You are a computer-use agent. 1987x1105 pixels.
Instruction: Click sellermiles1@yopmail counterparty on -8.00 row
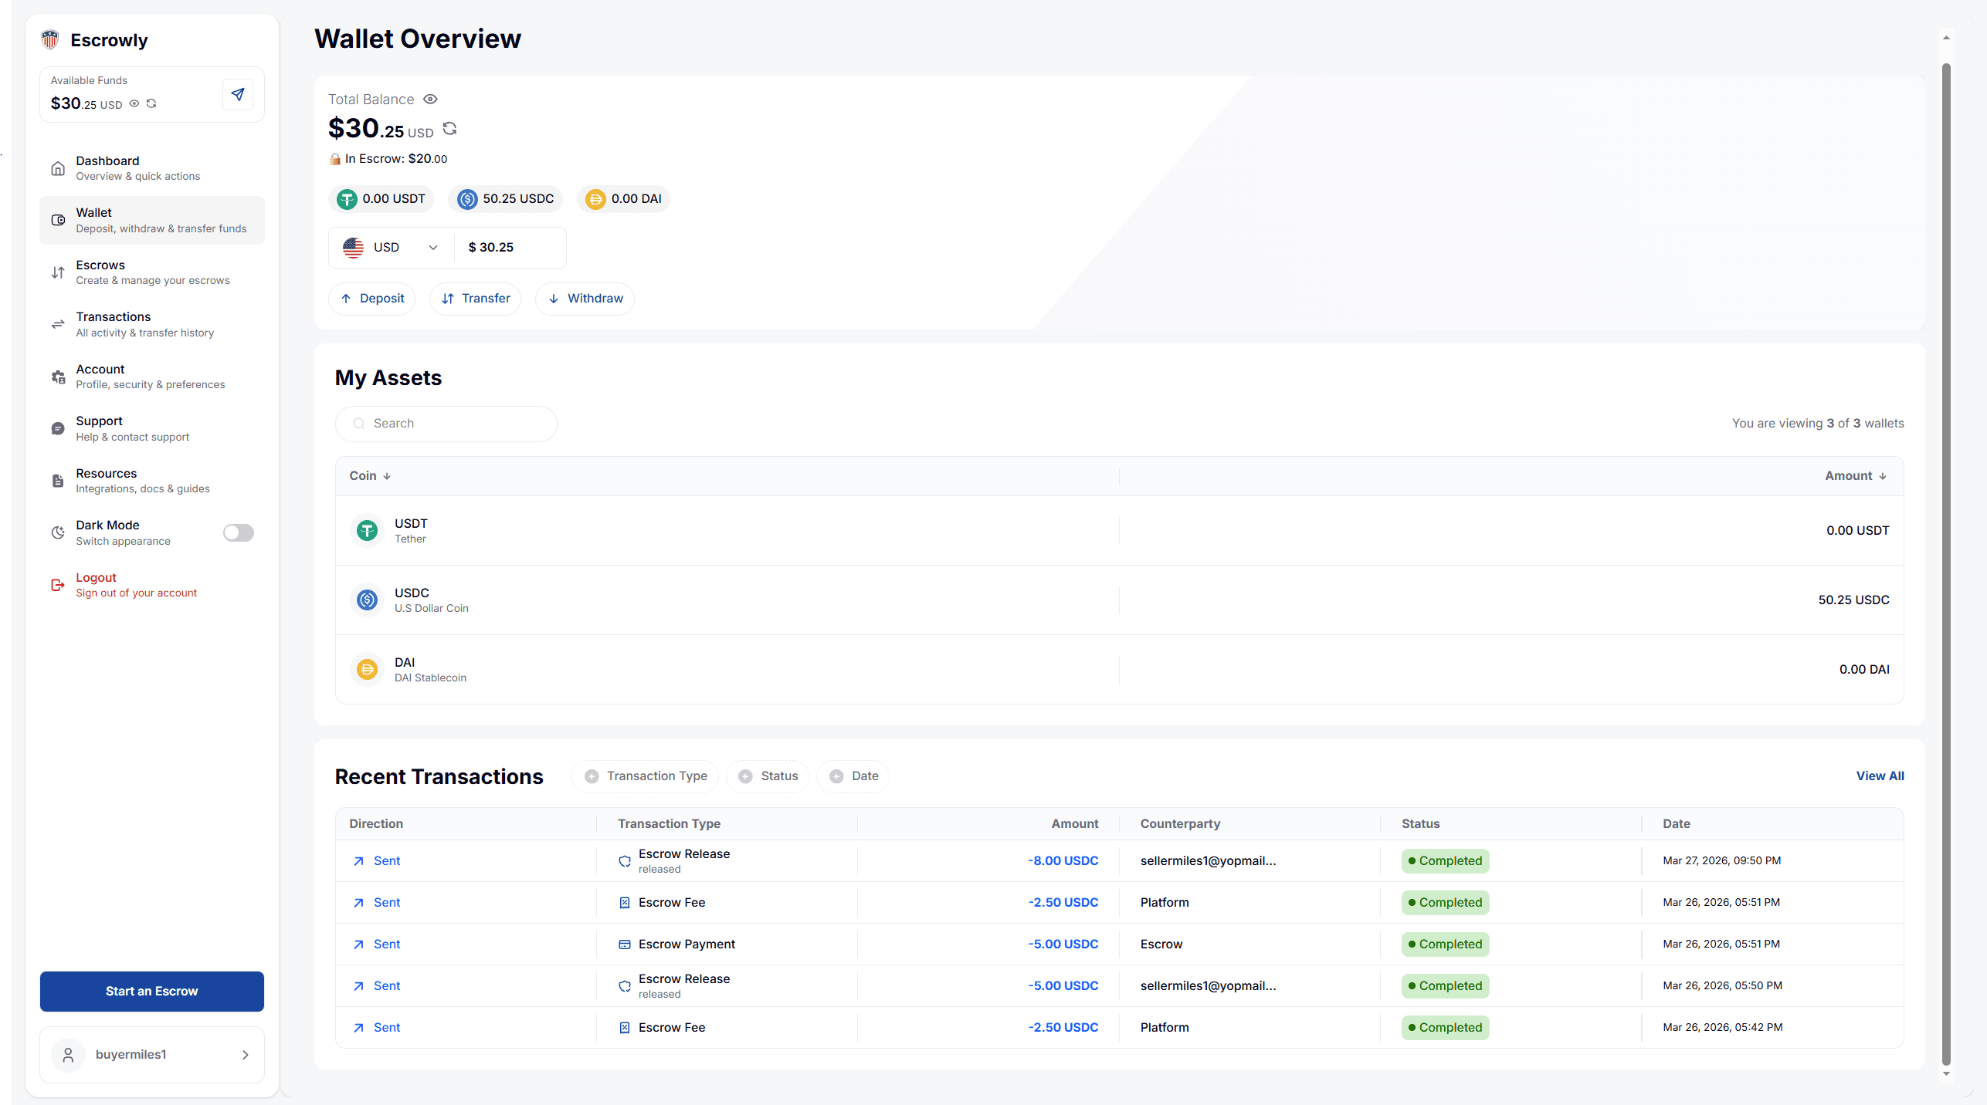1208,861
